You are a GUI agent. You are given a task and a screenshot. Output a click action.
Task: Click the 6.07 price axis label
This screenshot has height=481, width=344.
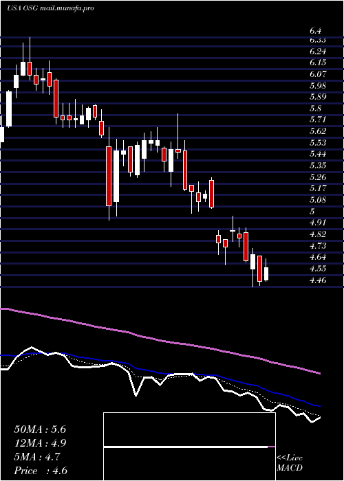coord(318,74)
